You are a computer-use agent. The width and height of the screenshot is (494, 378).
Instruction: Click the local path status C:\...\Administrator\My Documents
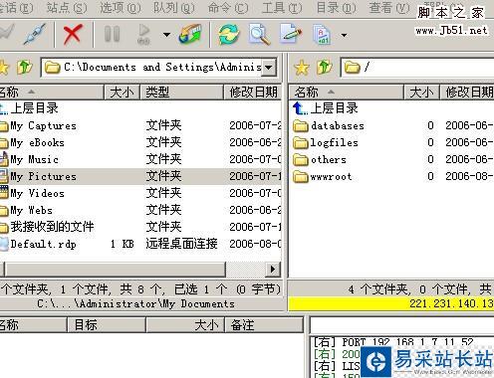(136, 303)
